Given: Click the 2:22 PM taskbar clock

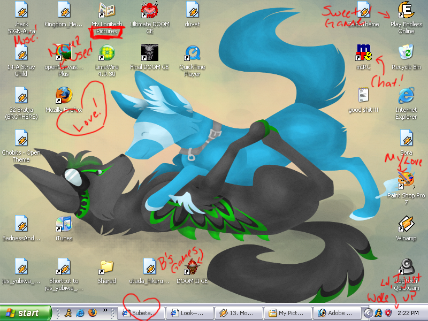Looking at the screenshot, I should point(408,313).
